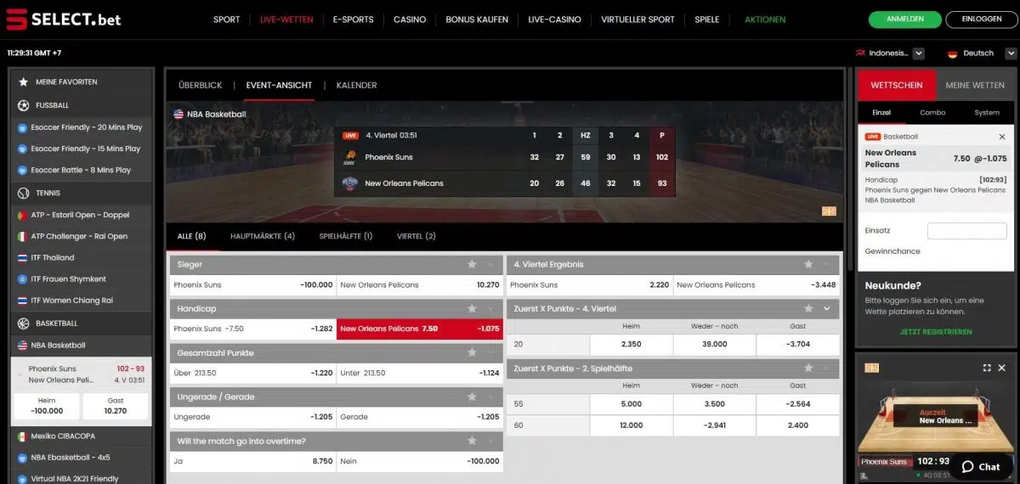Click Jetzt Registrieren link

pos(936,332)
